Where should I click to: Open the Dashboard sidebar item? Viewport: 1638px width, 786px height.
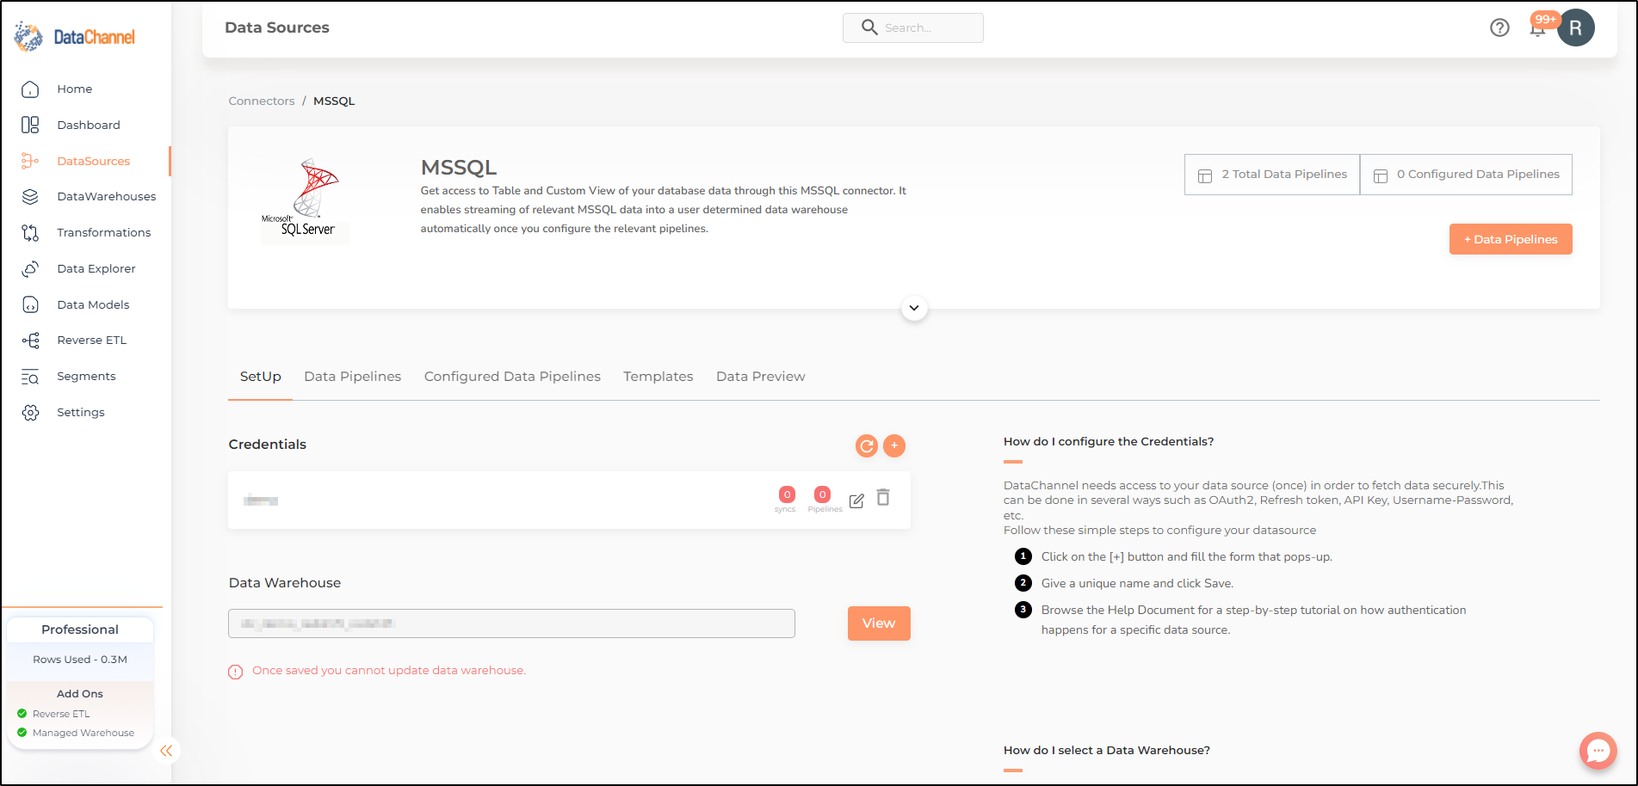89,125
